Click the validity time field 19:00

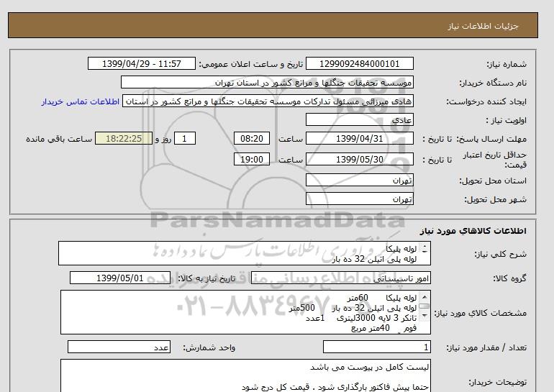(x=252, y=160)
